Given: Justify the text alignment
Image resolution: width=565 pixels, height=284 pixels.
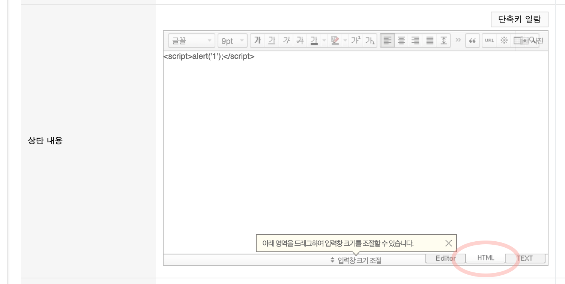Looking at the screenshot, I should 430,40.
